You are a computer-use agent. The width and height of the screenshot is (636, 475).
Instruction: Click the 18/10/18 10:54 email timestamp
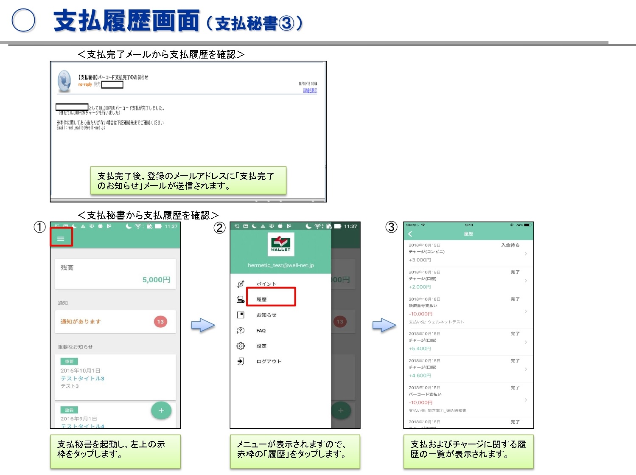pos(308,84)
